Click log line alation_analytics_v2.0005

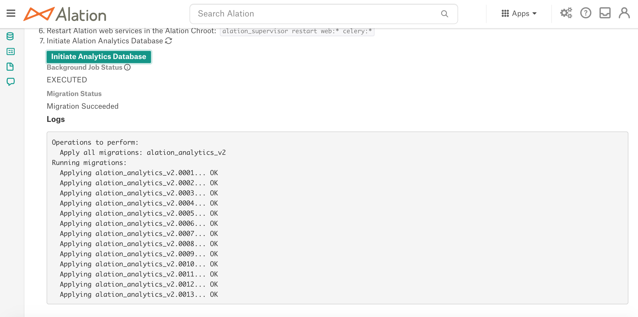139,213
